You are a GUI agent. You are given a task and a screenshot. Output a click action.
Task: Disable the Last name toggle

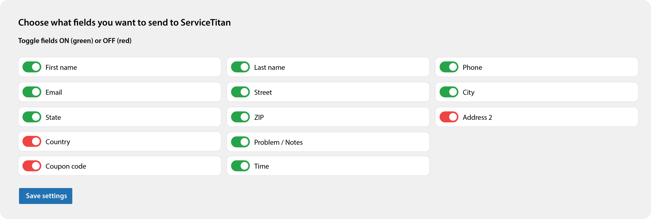(240, 67)
